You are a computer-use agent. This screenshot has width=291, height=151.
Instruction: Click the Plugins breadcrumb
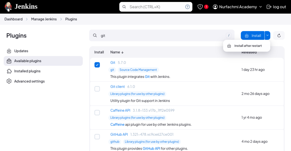pos(71,19)
